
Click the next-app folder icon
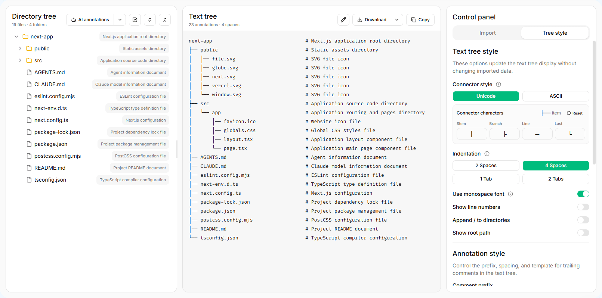(x=25, y=37)
